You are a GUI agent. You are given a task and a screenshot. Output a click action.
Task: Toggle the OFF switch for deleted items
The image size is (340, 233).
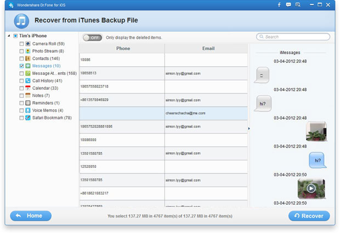tap(92, 38)
